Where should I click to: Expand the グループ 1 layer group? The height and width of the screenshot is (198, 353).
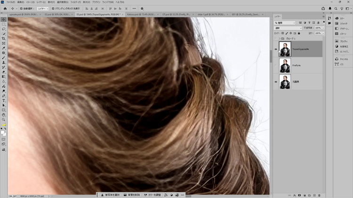click(x=280, y=38)
